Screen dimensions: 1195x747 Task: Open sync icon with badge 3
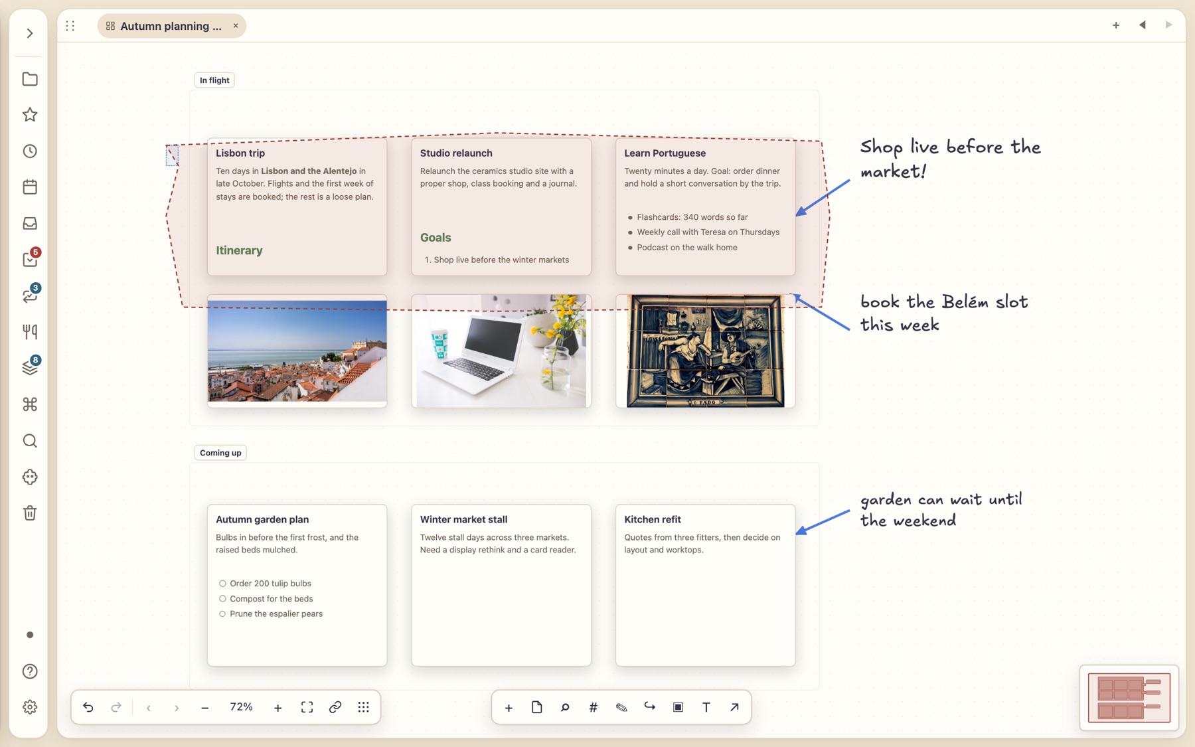point(30,295)
